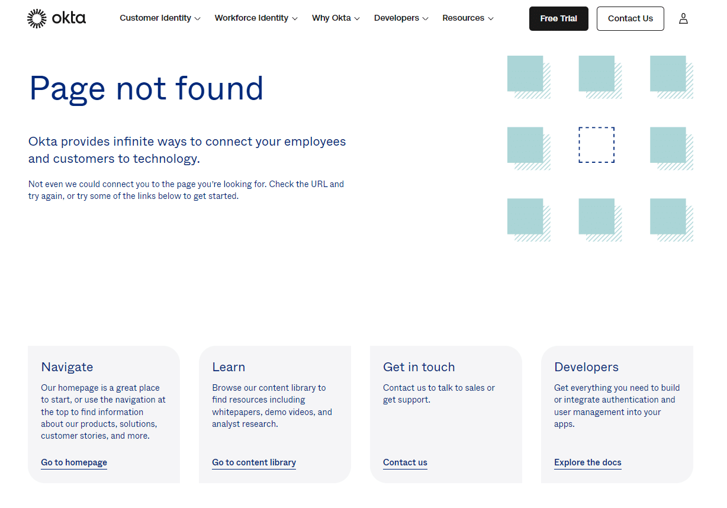Click the 'Not even we could connect' text
The height and width of the screenshot is (508, 727).
pyautogui.click(x=186, y=190)
